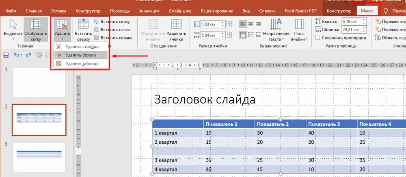This screenshot has height=177, width=406.
Task: Open the Выделить dropdown arrow
Action: click(x=13, y=39)
